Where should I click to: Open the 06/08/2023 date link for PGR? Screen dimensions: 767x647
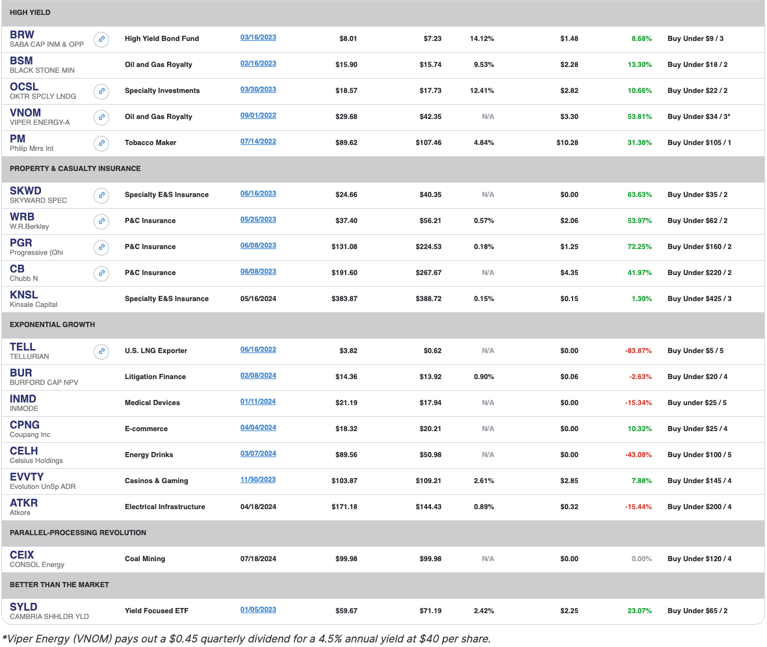pyautogui.click(x=258, y=245)
